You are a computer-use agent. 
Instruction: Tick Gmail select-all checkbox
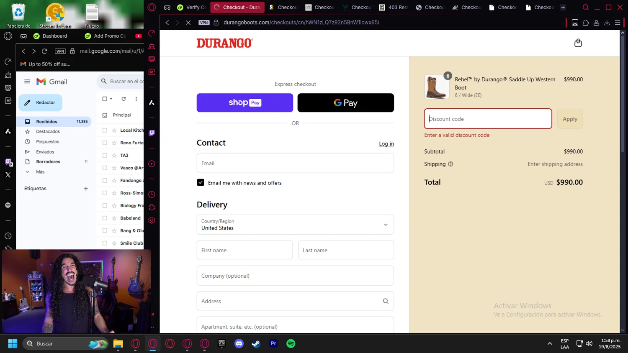tap(105, 99)
